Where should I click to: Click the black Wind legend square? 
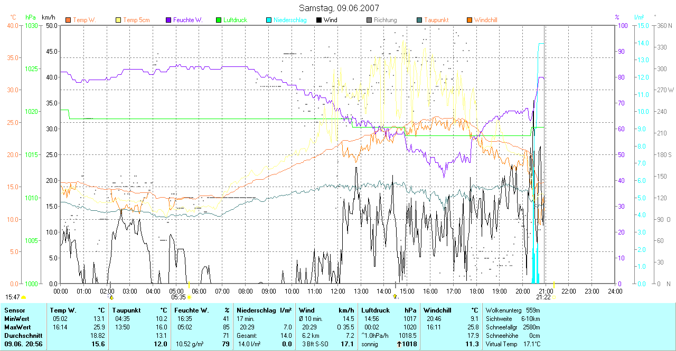[319, 20]
